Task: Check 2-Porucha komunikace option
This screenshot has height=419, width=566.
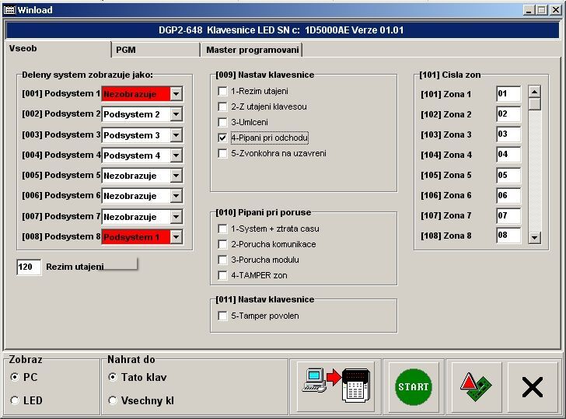Action: [x=223, y=244]
